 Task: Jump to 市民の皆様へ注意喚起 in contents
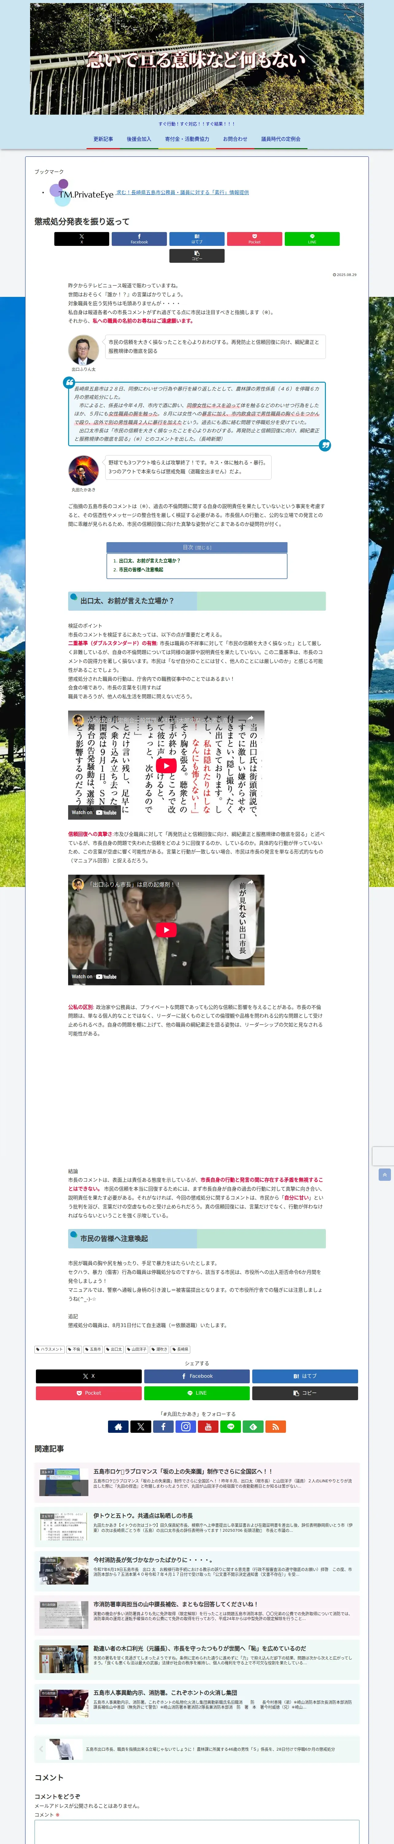click(x=141, y=570)
